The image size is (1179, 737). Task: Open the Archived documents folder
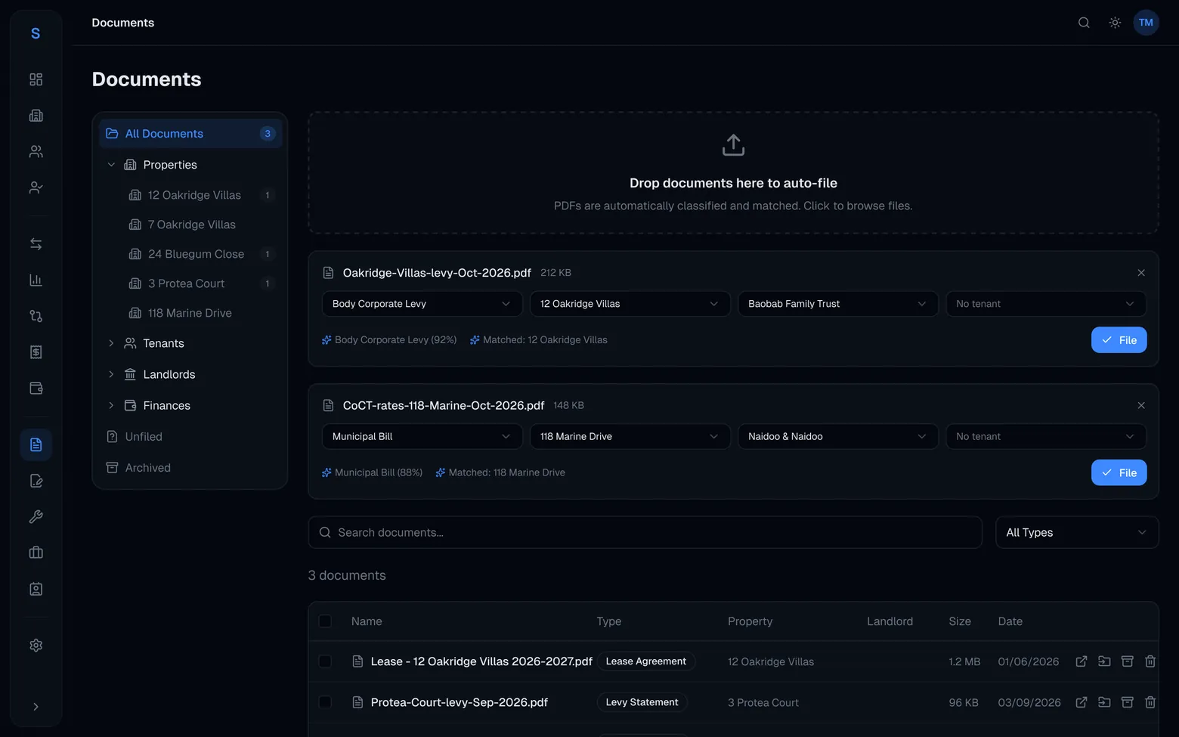tap(190, 468)
